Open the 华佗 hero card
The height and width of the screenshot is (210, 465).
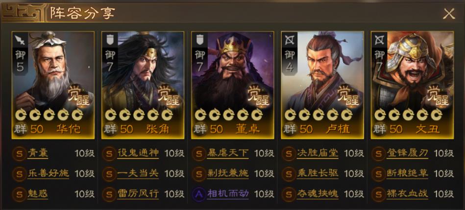click(53, 85)
